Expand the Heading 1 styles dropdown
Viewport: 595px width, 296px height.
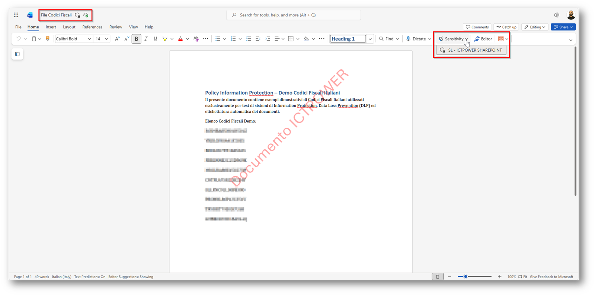[370, 39]
